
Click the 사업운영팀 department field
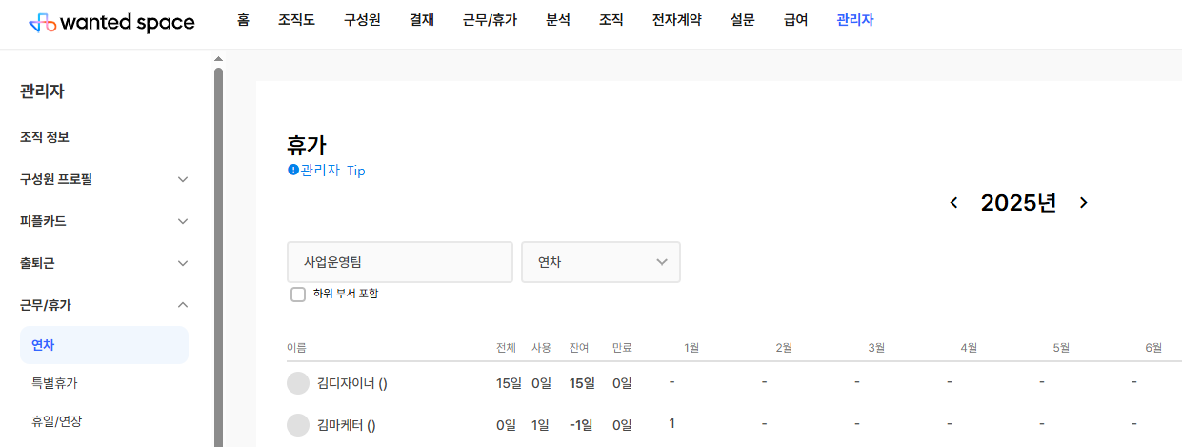(400, 262)
